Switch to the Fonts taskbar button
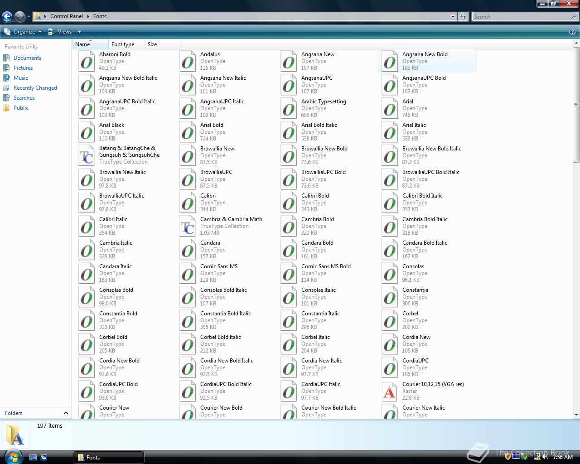Screen dimensions: 580x464 pyautogui.click(x=109, y=458)
